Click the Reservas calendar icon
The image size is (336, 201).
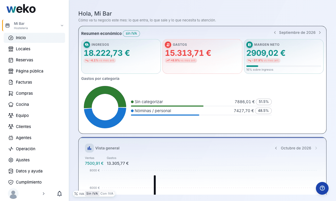point(11,60)
